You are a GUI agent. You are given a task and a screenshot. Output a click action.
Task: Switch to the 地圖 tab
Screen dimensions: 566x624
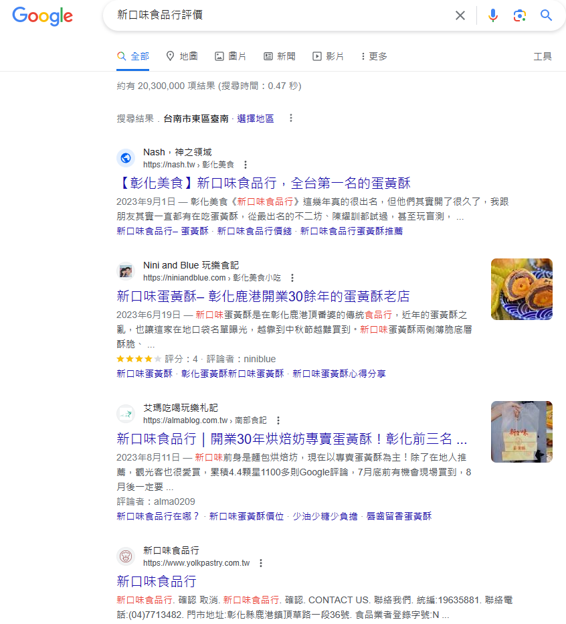[182, 56]
